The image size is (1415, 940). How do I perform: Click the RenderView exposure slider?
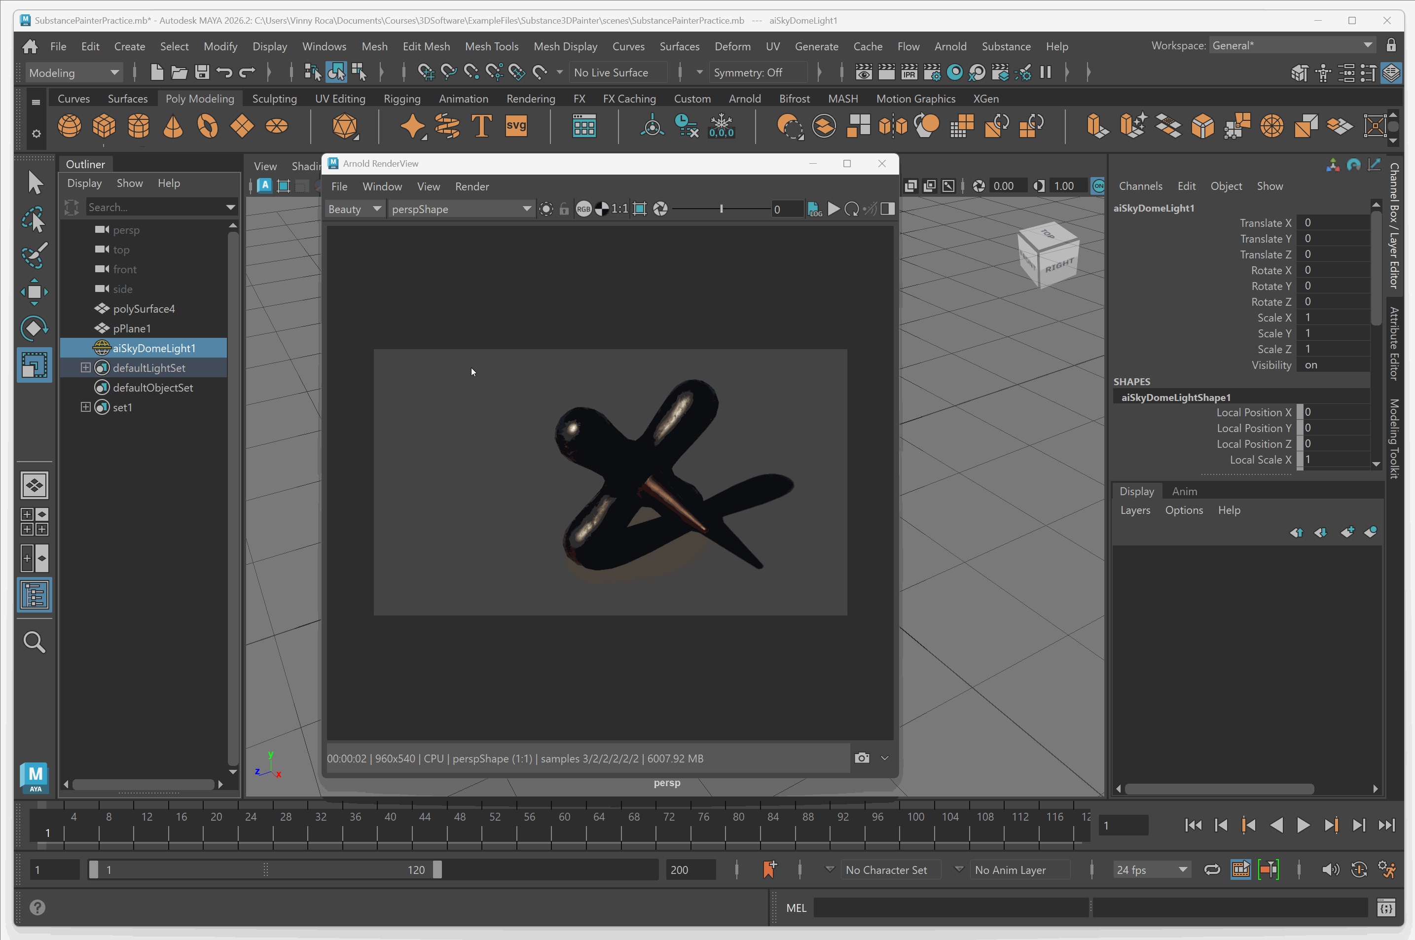point(721,209)
